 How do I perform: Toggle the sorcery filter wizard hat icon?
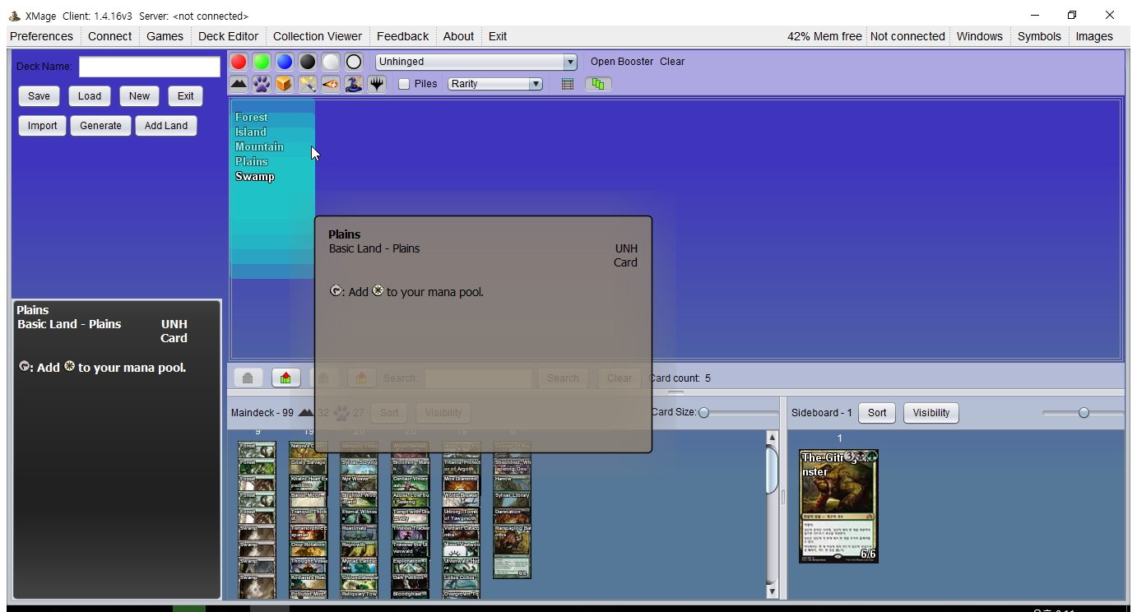click(354, 84)
